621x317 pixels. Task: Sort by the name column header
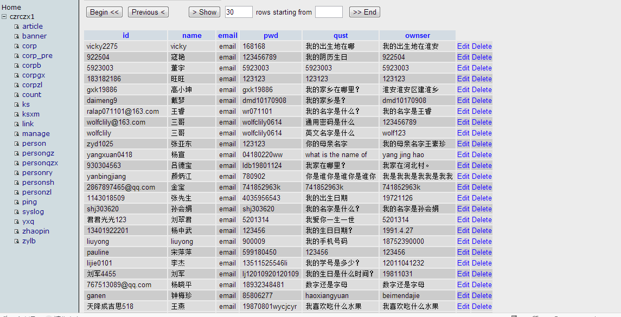[x=192, y=36]
